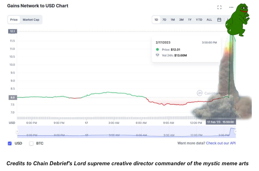
Task: Click the 3:00 AM x-axis label
Action: tap(114, 123)
